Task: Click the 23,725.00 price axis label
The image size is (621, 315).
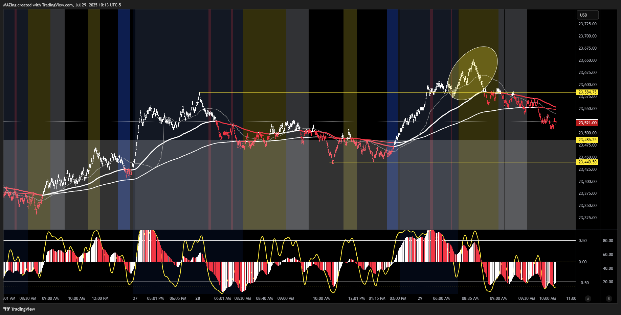Action: point(587,24)
